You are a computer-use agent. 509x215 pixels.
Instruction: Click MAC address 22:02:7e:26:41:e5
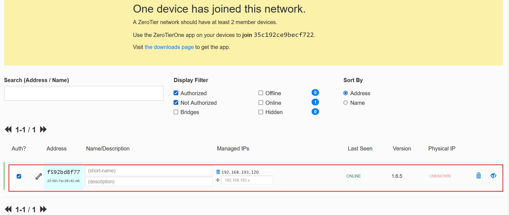(64, 181)
